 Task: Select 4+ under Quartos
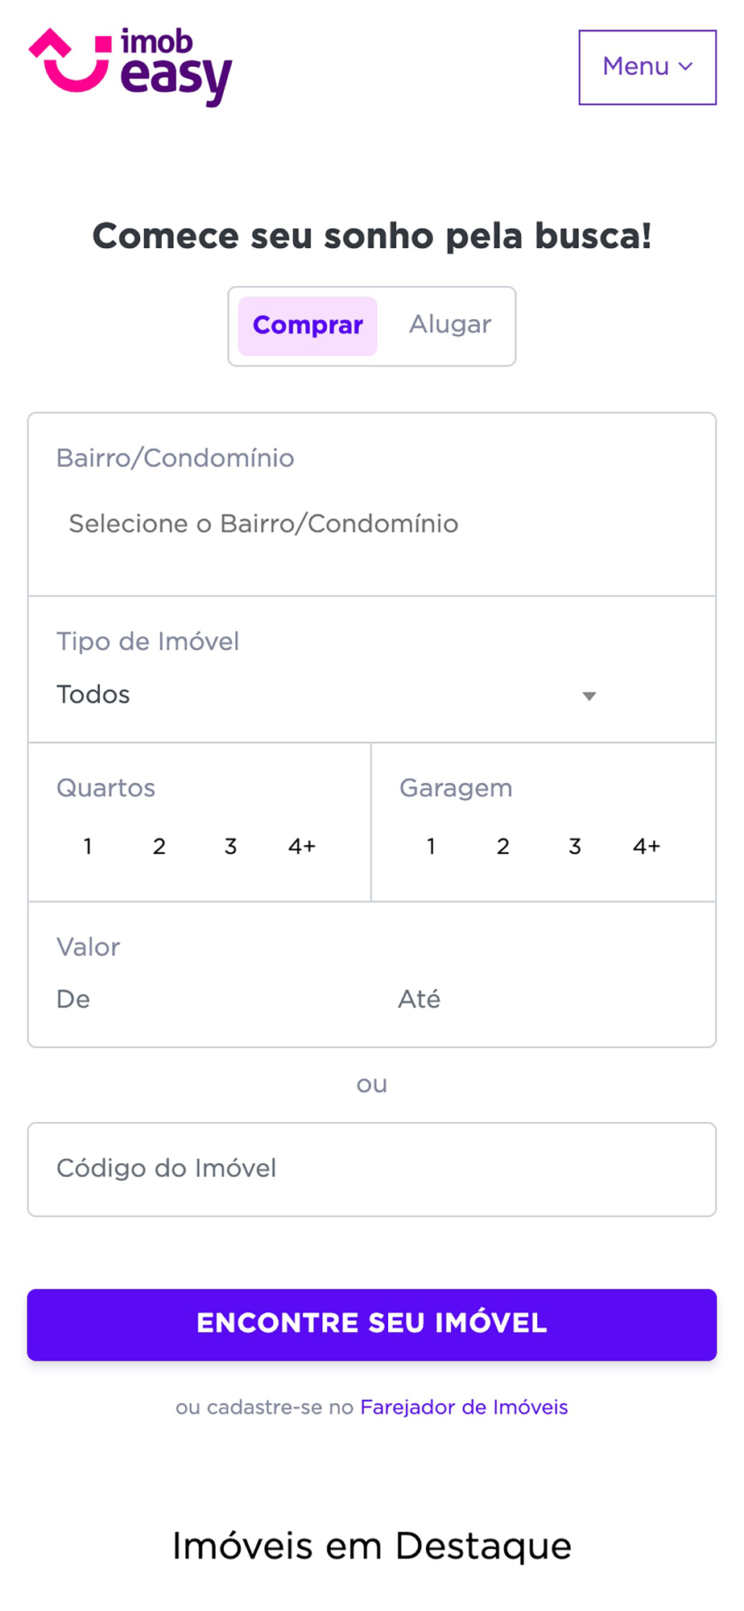click(x=302, y=846)
